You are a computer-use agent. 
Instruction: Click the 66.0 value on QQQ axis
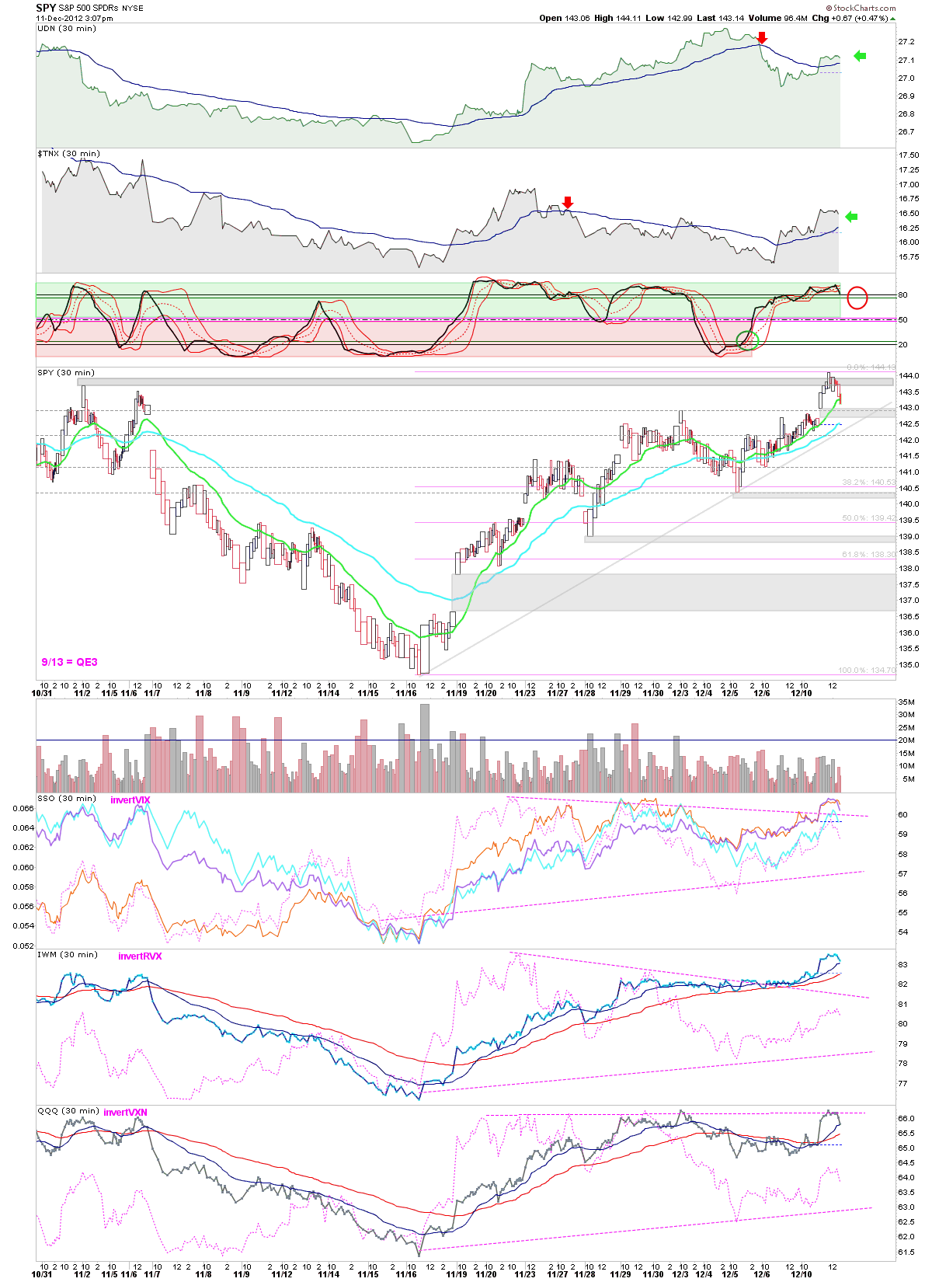coord(906,1118)
